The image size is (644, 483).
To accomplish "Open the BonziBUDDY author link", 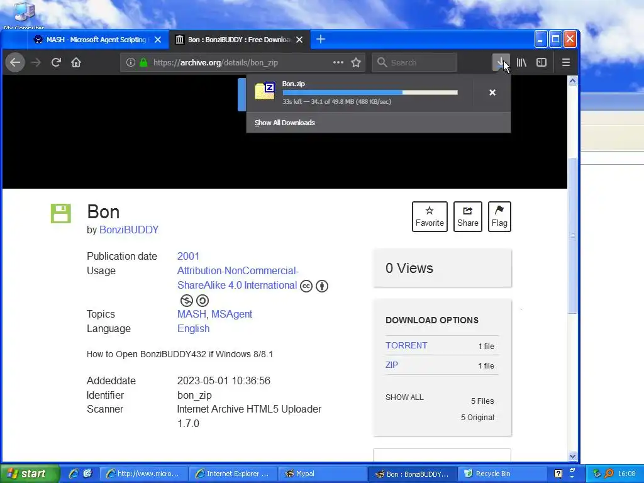I will (129, 230).
